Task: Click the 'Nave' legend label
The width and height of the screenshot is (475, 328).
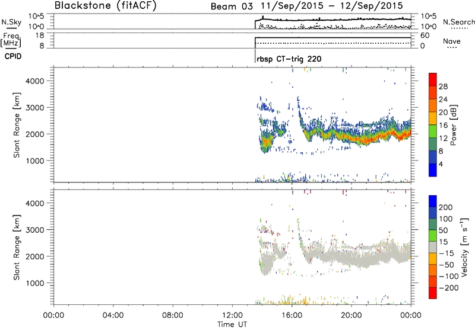Action: 452,41
